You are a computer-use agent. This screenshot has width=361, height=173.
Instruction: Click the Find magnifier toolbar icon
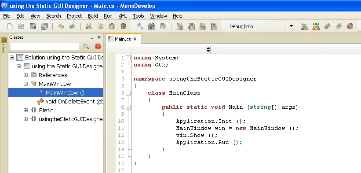(140, 26)
